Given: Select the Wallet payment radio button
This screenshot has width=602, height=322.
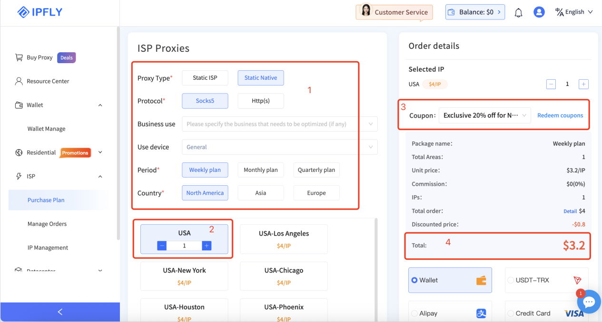Looking at the screenshot, I should pos(414,280).
